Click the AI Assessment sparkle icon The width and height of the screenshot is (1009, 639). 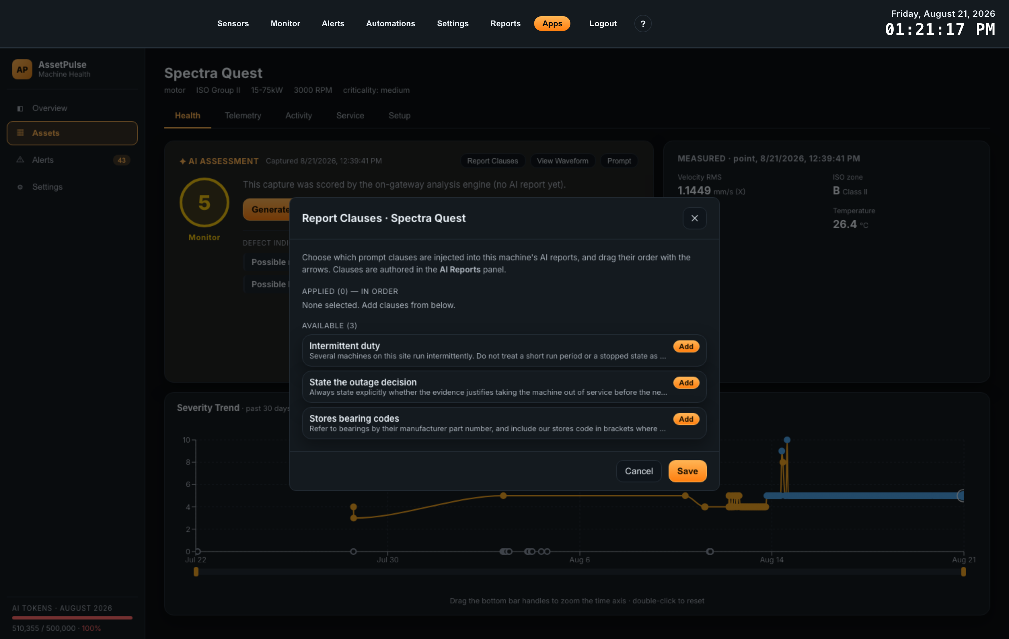[183, 161]
